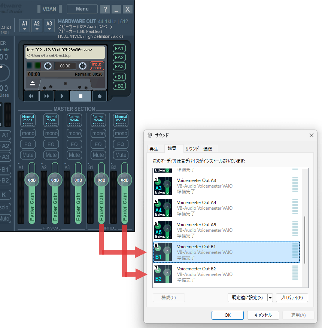Open Voicemeeter help with question mark
The height and width of the screenshot is (328, 322).
105,9
